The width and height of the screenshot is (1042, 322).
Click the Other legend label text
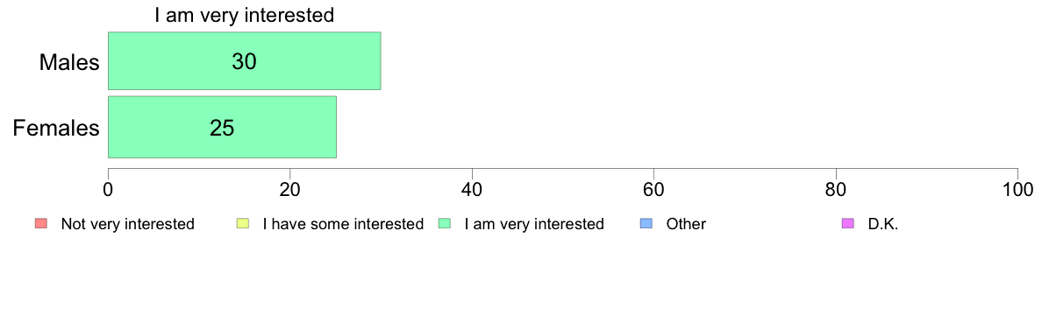688,224
